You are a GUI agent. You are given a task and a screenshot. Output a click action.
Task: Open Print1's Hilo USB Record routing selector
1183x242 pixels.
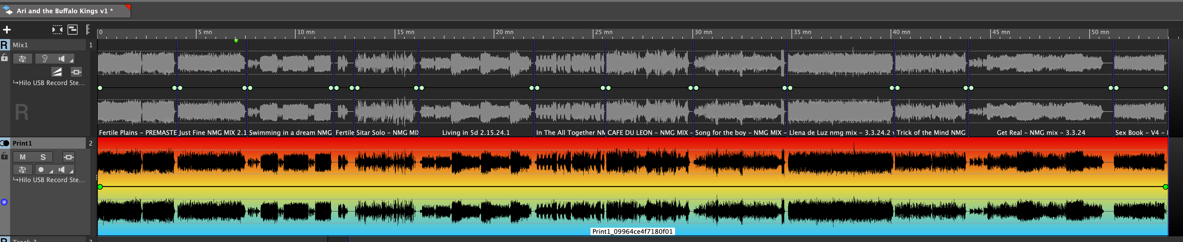49,180
